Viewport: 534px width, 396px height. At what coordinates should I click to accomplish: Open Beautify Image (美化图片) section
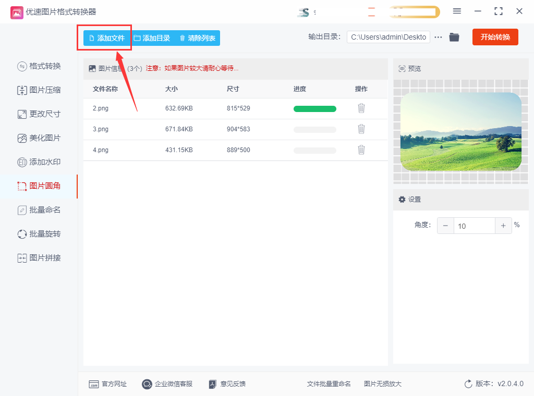39,138
